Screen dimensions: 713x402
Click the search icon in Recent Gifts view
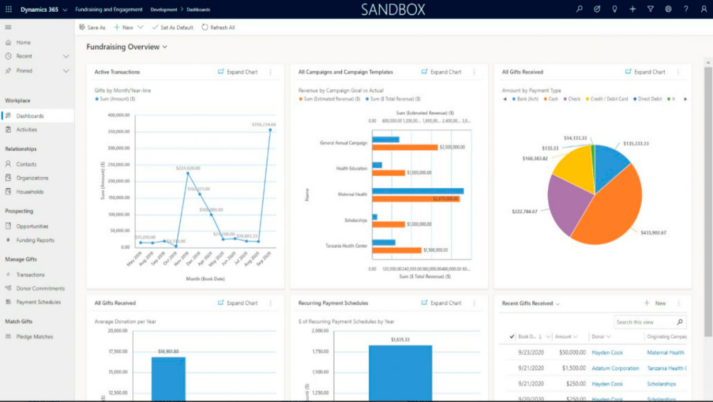680,322
